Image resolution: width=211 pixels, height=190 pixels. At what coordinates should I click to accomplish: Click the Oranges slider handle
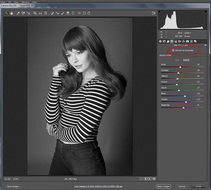point(178,73)
